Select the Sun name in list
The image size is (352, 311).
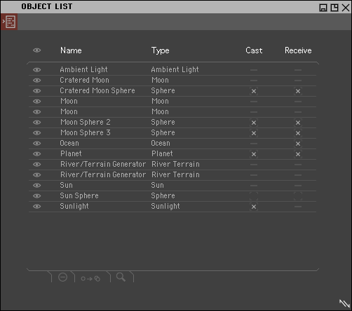point(67,185)
